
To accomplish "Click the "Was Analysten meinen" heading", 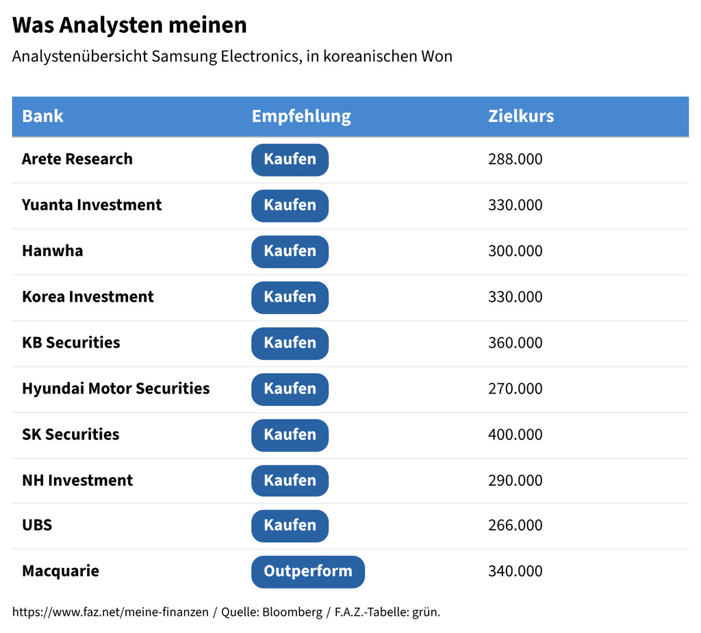I will 129,25.
